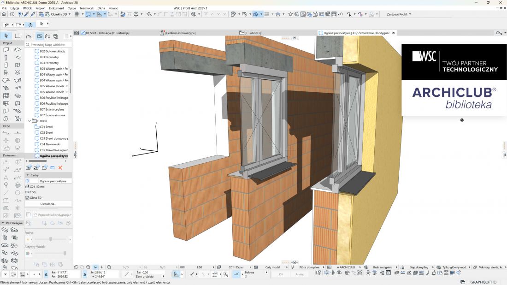The image size is (507, 285).
Task: Toggle the View Map button in navigator
Action: pyautogui.click(x=40, y=36)
